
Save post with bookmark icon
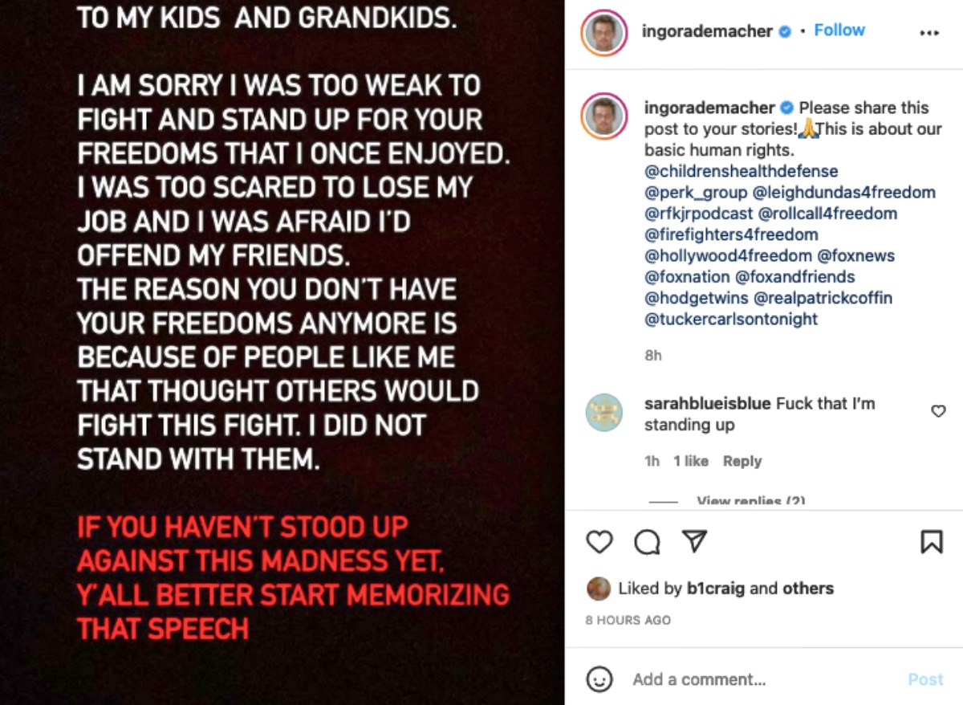click(x=931, y=543)
